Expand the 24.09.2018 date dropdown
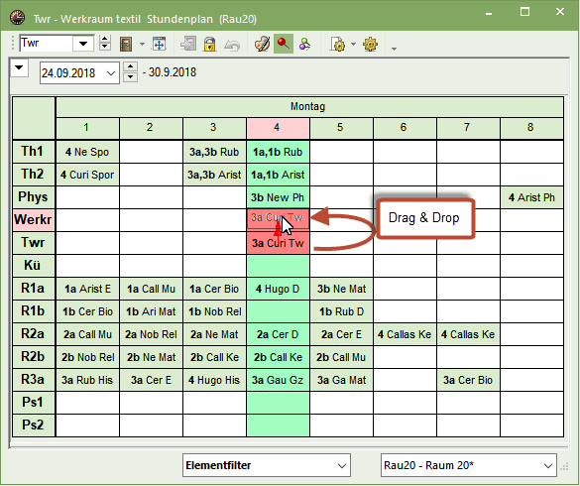Viewport: 580px width, 486px height. point(111,73)
